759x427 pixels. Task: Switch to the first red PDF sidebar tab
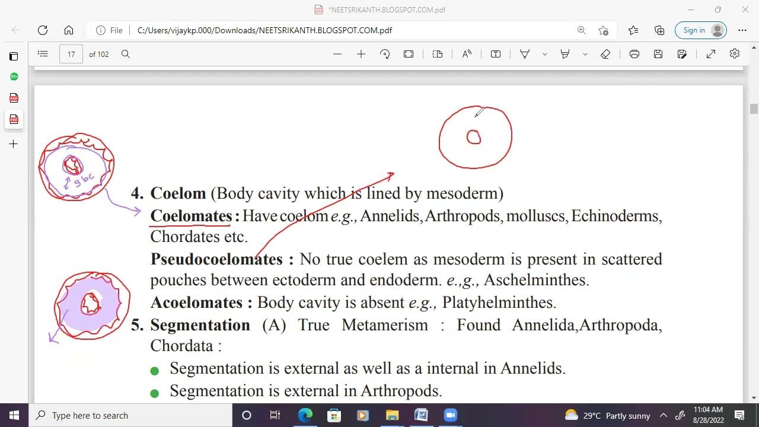click(14, 98)
